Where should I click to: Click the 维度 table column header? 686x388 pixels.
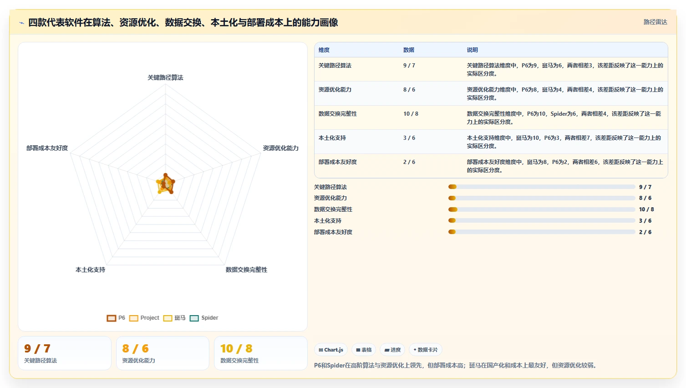click(x=324, y=50)
